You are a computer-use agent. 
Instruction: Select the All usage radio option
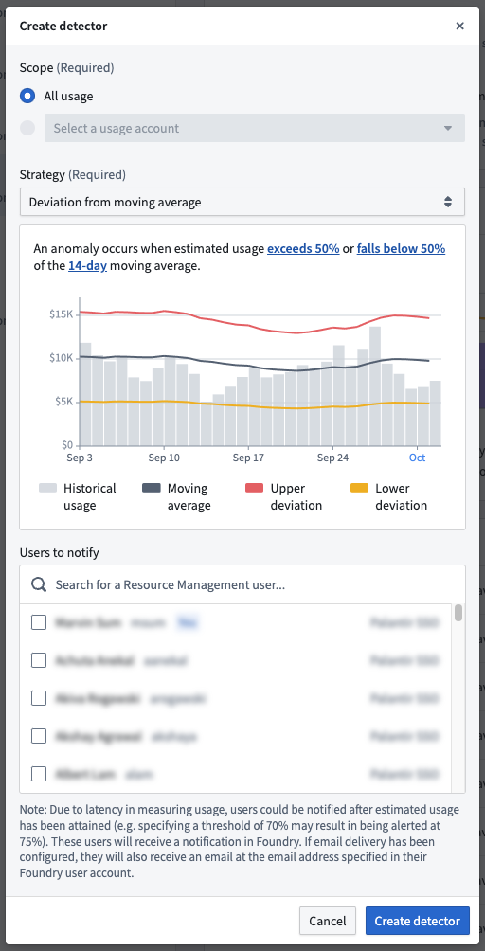point(27,96)
